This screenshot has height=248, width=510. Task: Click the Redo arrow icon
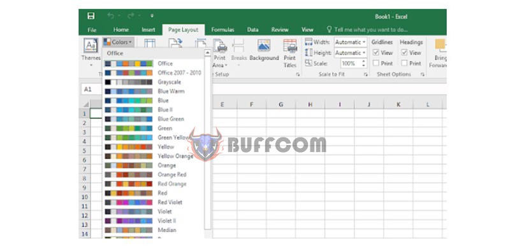131,16
